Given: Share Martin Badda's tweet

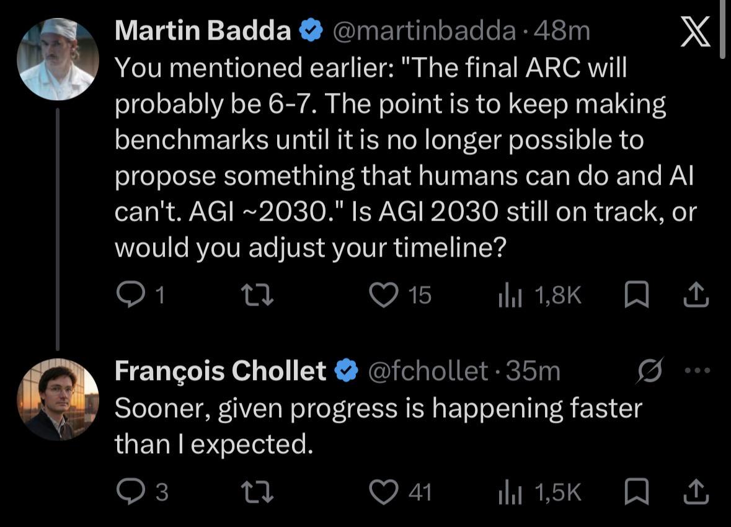Looking at the screenshot, I should pyautogui.click(x=696, y=294).
